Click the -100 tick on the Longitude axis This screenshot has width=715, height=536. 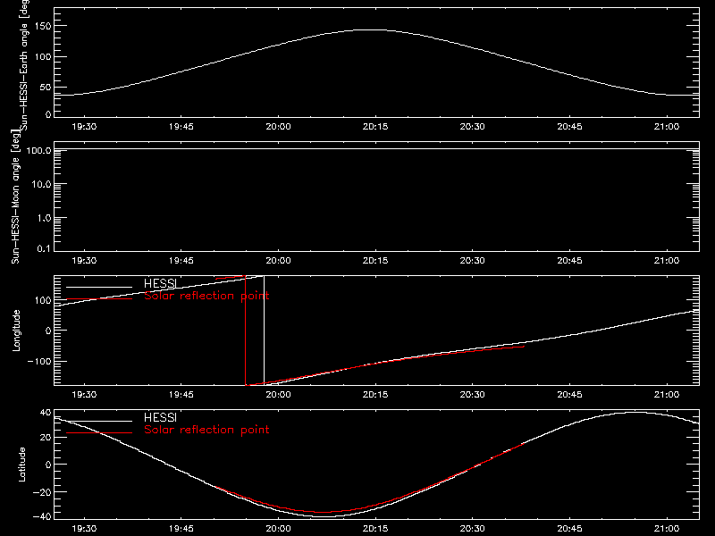39,361
